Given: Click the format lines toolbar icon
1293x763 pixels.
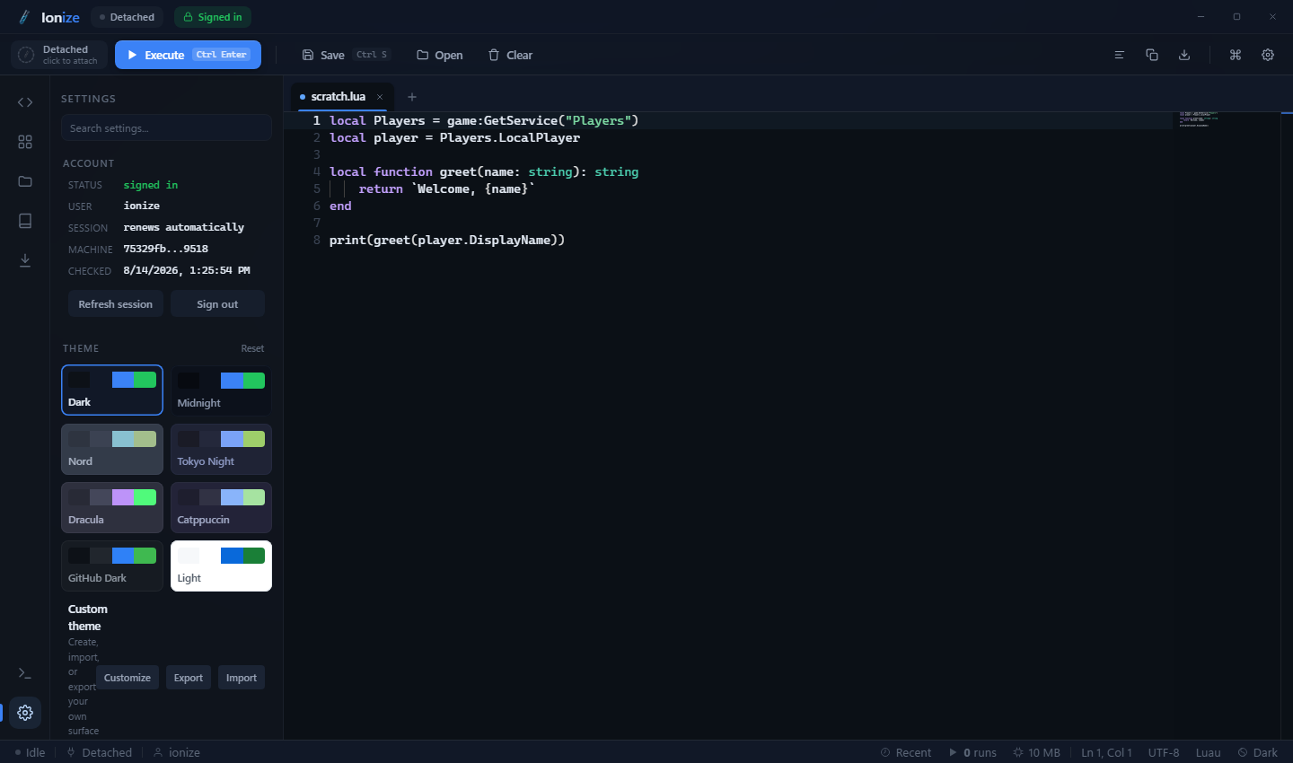Looking at the screenshot, I should (1120, 55).
